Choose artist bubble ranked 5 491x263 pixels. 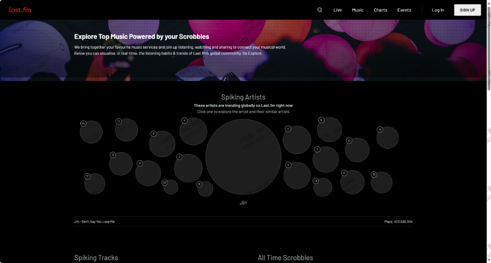coord(297,176)
